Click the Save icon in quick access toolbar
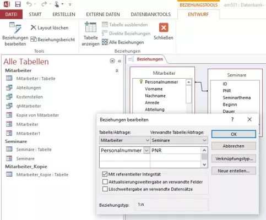266x220 pixels. click(x=18, y=4)
